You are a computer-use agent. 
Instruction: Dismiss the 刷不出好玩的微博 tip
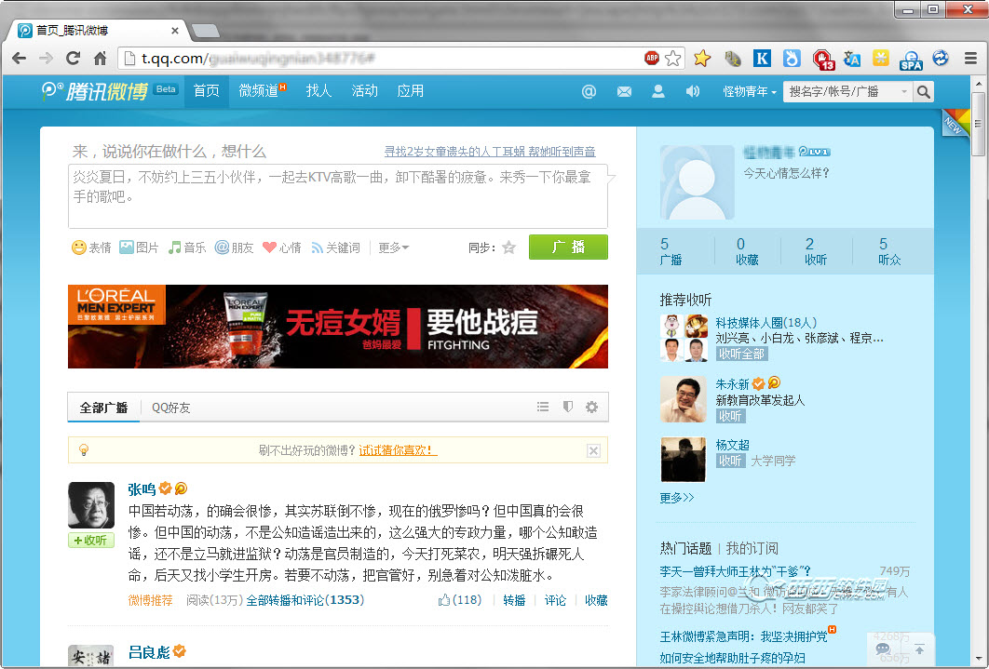593,450
